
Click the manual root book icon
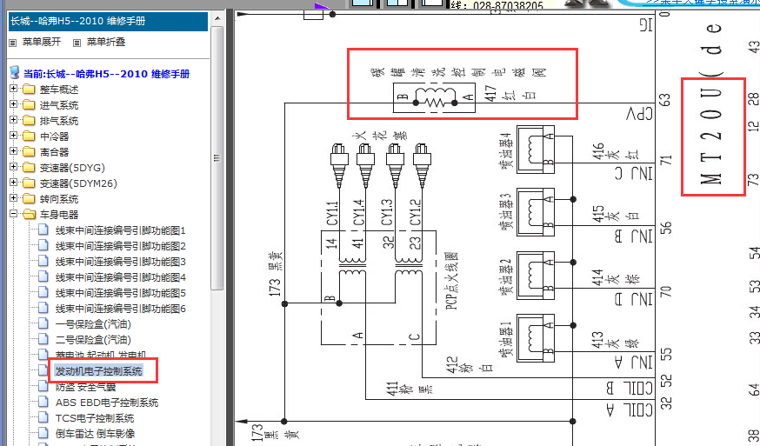15,73
